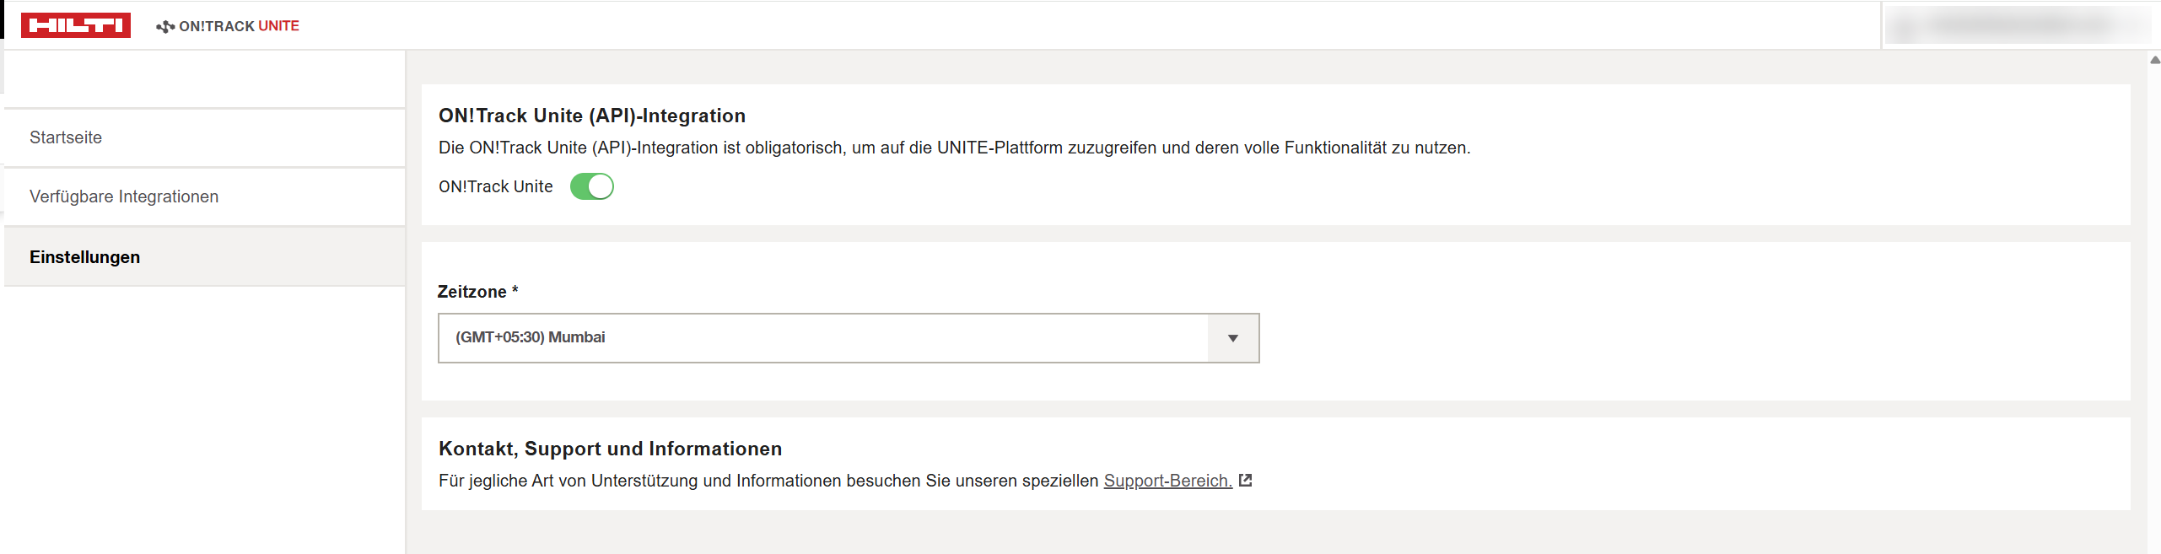Viewport: 2161px width, 554px height.
Task: Disable the ON!Track Unite toggle switch
Action: point(591,186)
